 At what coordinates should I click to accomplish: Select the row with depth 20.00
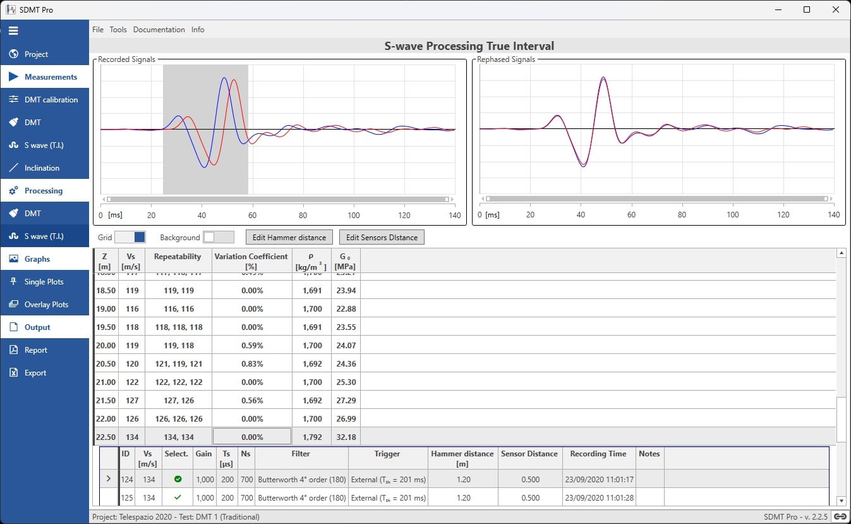click(x=464, y=346)
